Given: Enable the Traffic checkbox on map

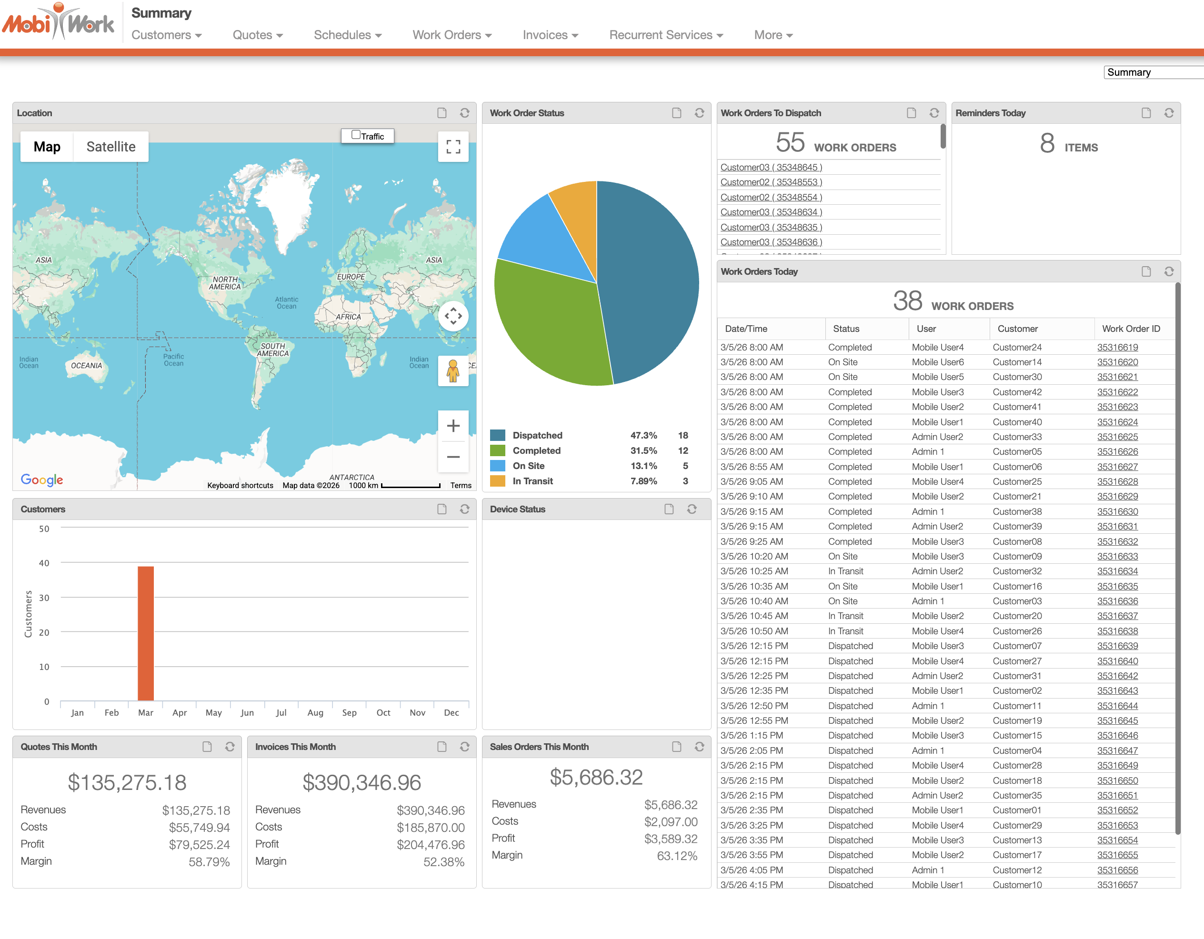Looking at the screenshot, I should 356,135.
